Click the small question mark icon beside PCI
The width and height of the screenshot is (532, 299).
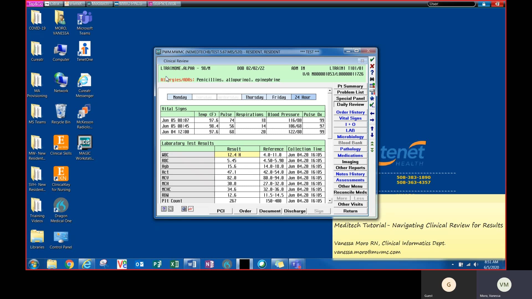coord(164,209)
